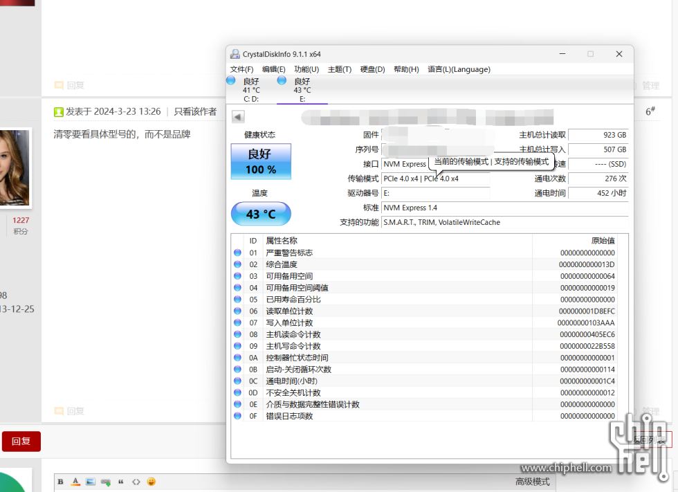Select the 主机写命令计数 attribute row
The height and width of the screenshot is (492, 678).
tap(425, 346)
